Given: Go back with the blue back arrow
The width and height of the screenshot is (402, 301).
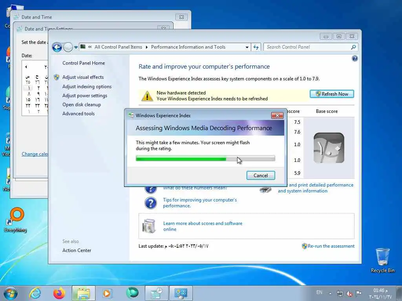Looking at the screenshot, I should (x=57, y=47).
